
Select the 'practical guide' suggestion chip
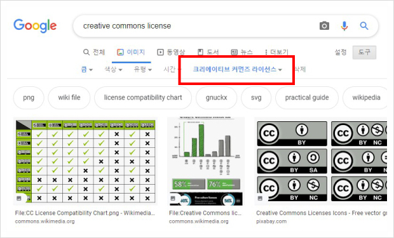(x=307, y=98)
